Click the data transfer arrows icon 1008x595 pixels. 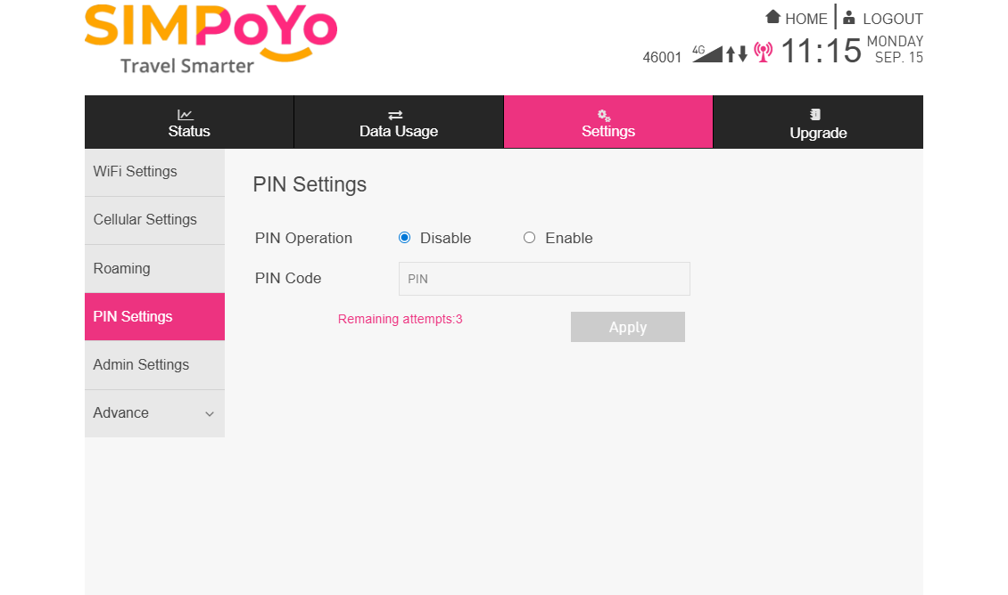737,54
